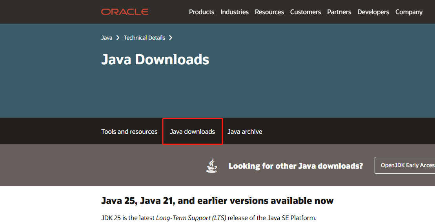Open the Customers menu
The image size is (435, 222).
(x=306, y=12)
